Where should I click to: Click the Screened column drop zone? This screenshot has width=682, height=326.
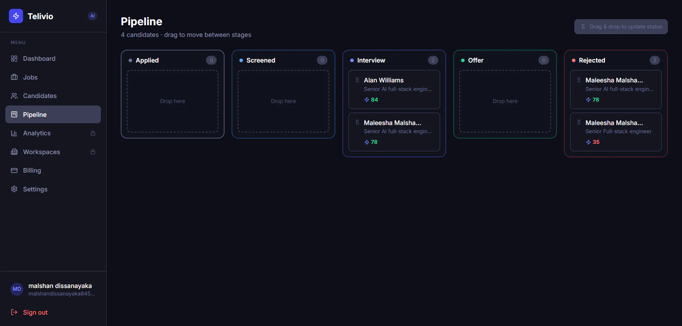[283, 101]
